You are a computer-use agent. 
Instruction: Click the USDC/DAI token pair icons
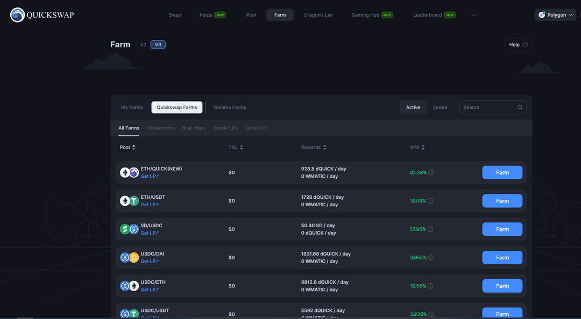tap(129, 257)
